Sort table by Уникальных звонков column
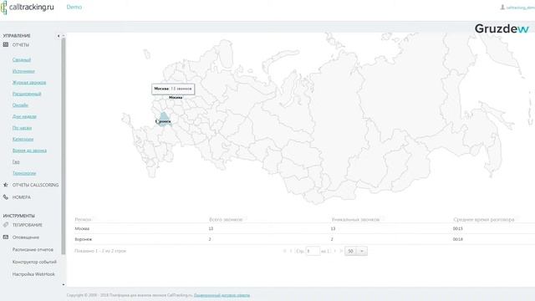This screenshot has width=535, height=301. [355, 219]
